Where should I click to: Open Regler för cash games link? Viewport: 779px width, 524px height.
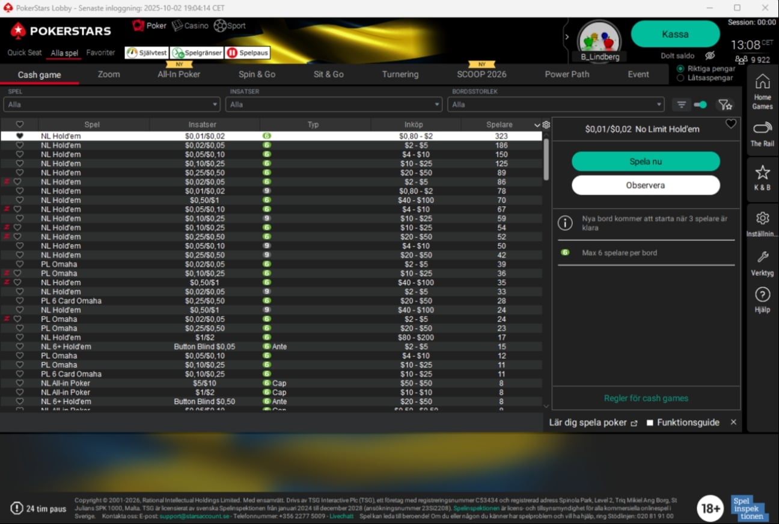coord(646,398)
